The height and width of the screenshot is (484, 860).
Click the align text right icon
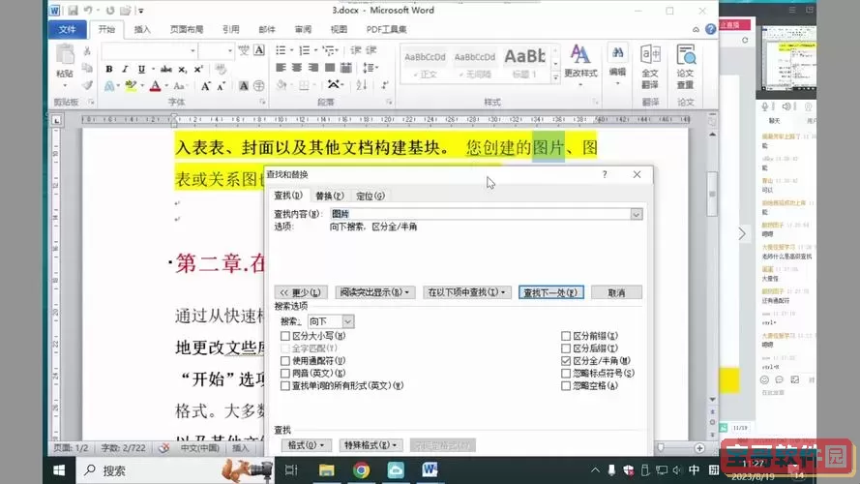313,68
